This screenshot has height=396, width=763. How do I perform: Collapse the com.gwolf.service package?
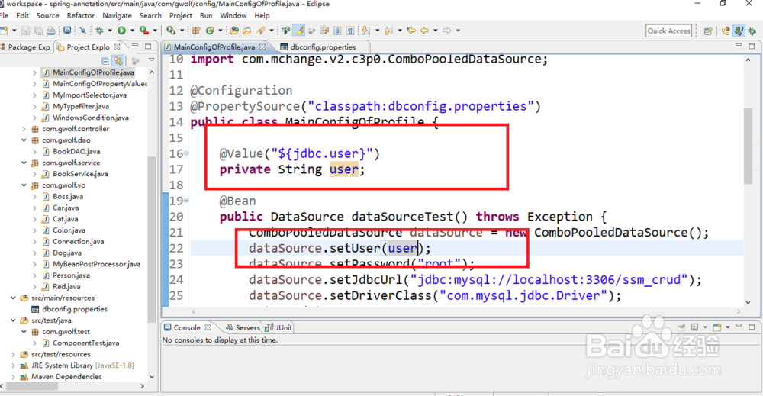coord(24,163)
